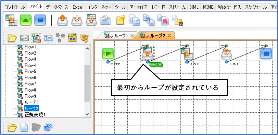Open the Excel palette tab
The image size is (278, 135).
click(x=78, y=7)
